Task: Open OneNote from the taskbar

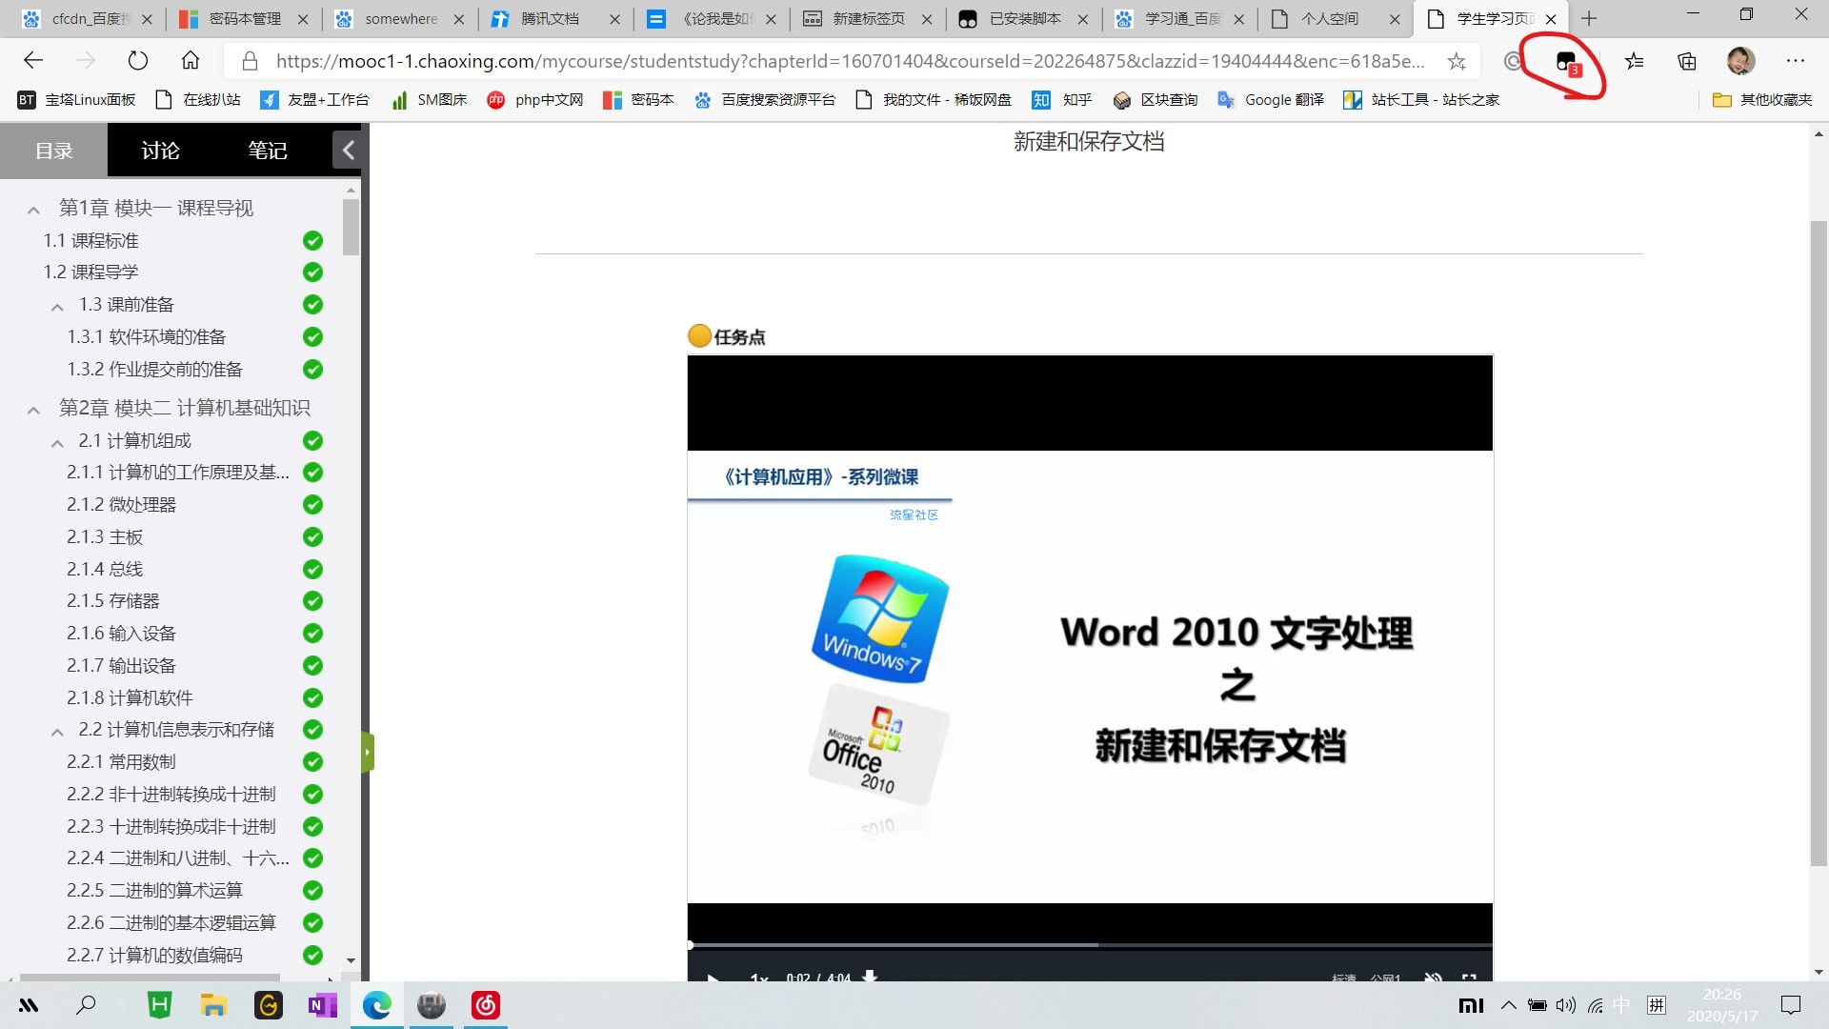Action: (322, 1005)
